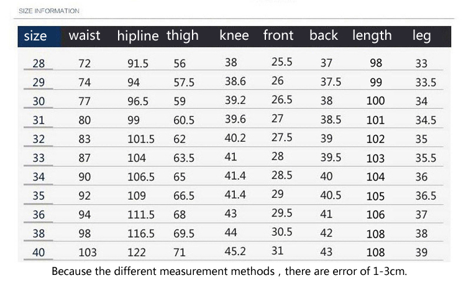Screen dimensions: 466x288
Task: Select the 'waist' column header
Action: 85,35
